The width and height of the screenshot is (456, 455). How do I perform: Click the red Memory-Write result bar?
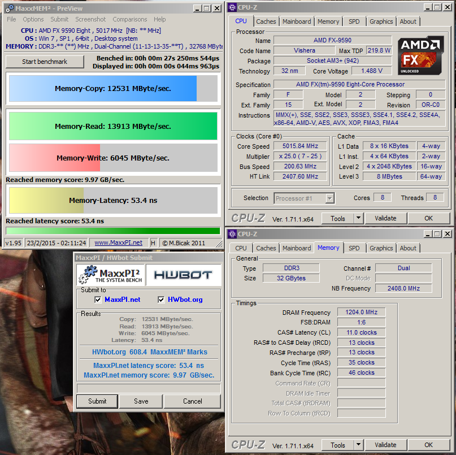(113, 158)
